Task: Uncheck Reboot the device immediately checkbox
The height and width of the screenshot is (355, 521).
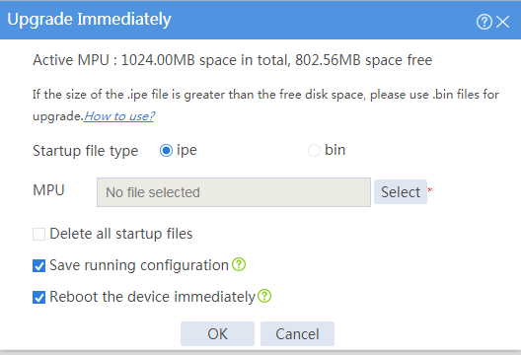Action: [x=38, y=297]
